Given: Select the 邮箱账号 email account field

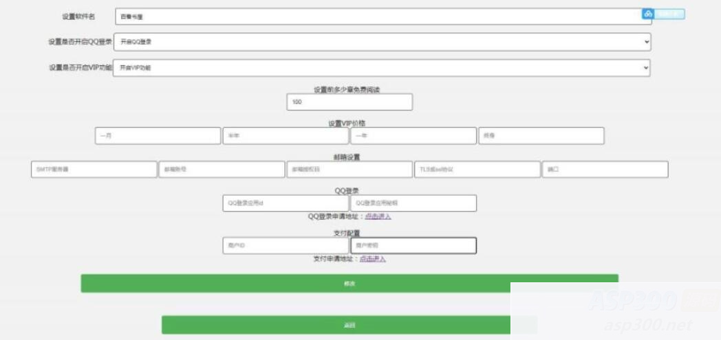Looking at the screenshot, I should tap(222, 170).
